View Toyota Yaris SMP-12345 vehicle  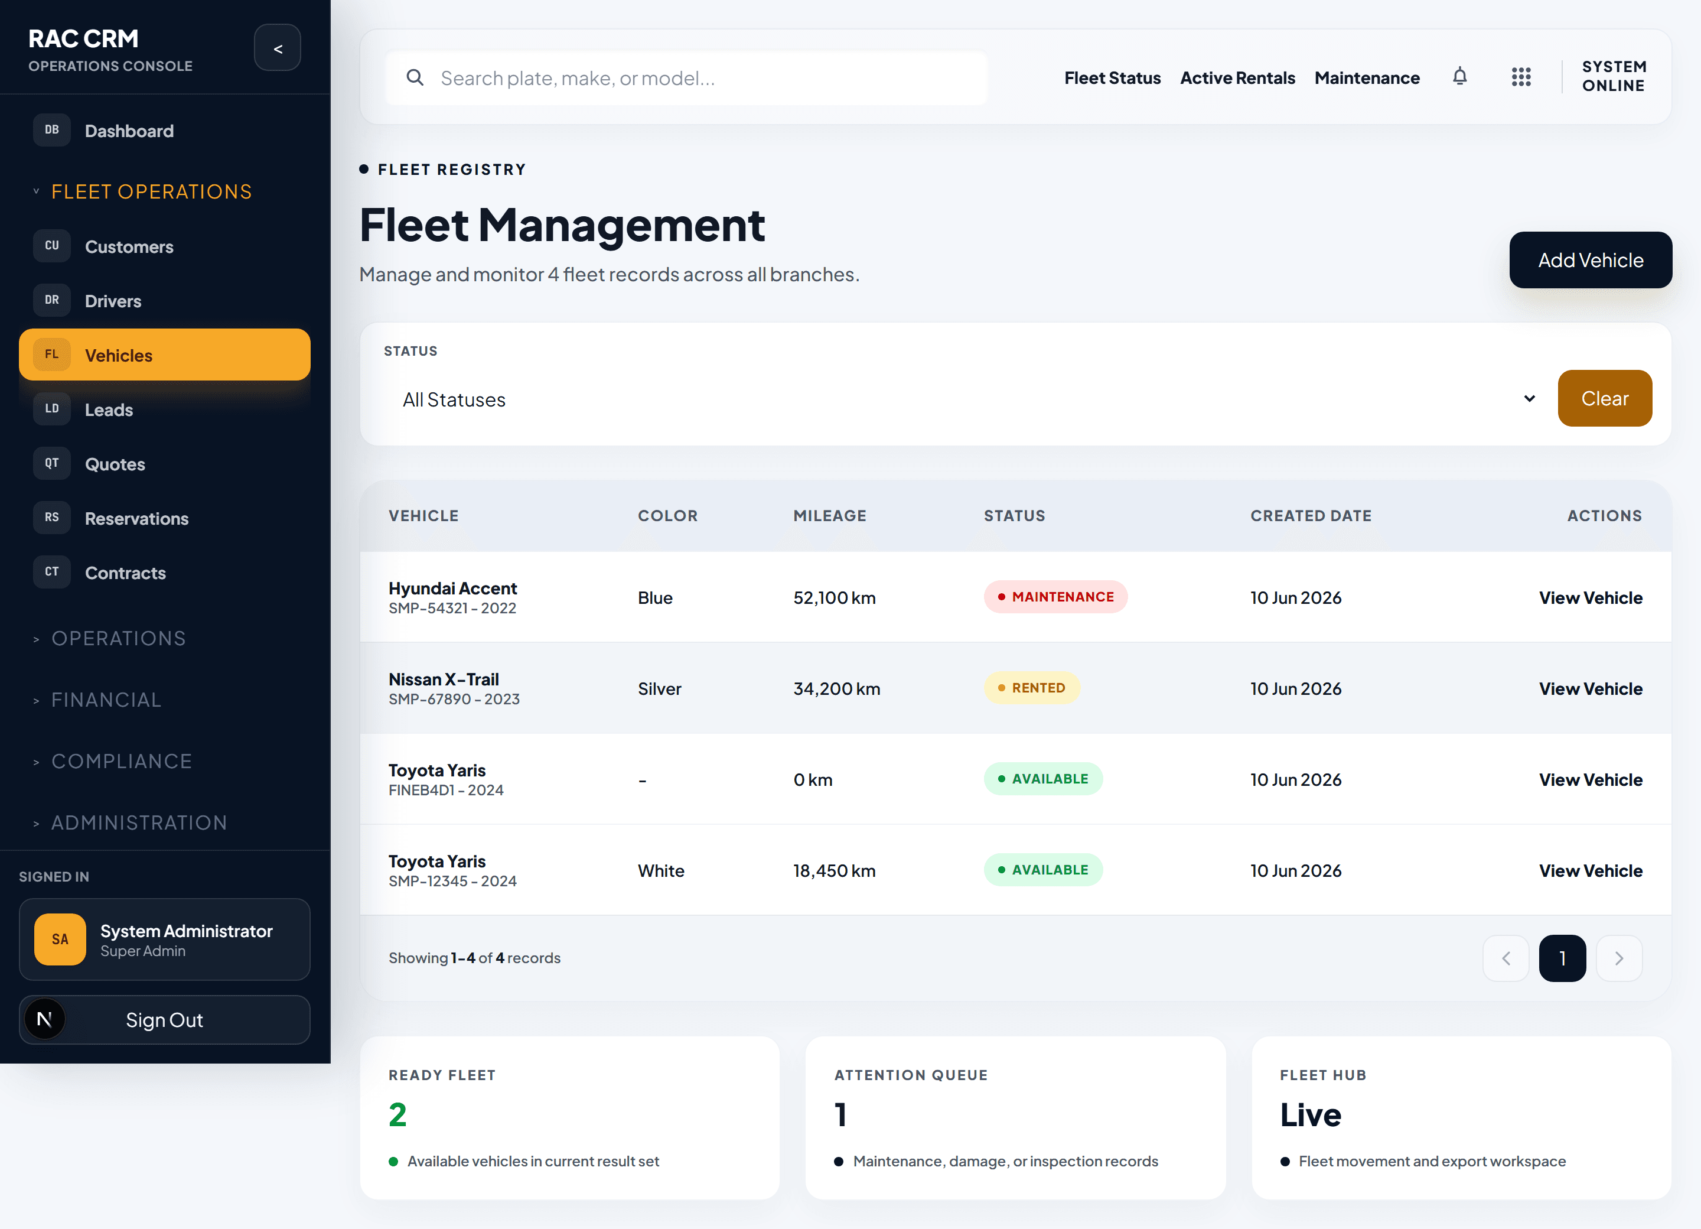[x=1590, y=870]
